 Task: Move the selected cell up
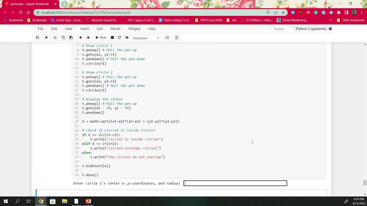81,38
